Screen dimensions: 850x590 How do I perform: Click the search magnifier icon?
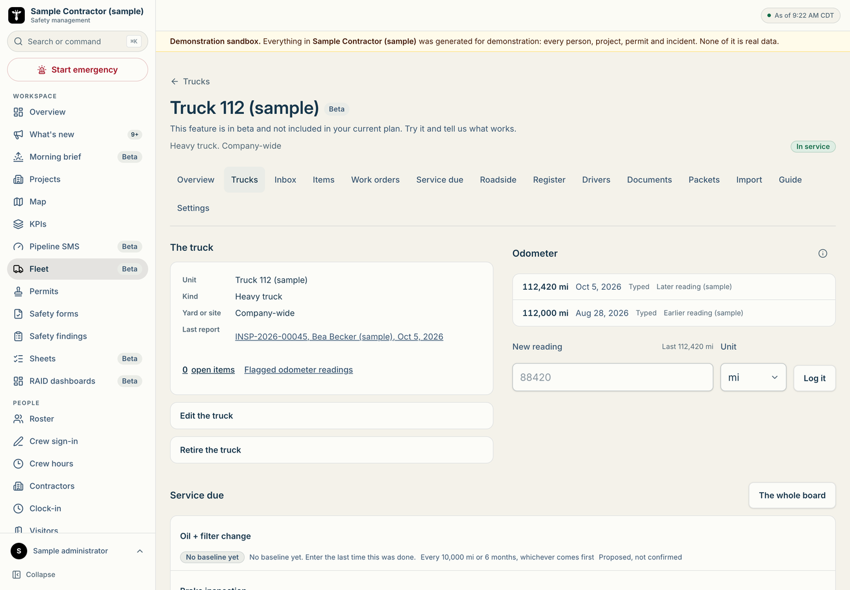pos(18,41)
